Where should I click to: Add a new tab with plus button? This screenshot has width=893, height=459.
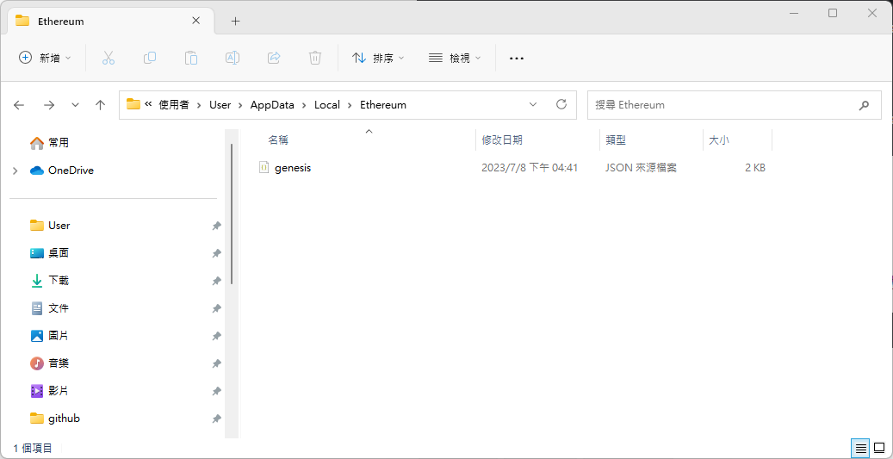point(236,21)
